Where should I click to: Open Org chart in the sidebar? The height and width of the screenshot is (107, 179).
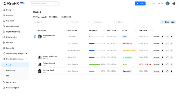(15, 21)
